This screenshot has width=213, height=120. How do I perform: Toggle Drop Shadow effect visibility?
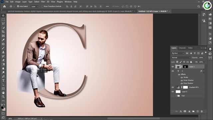(x=182, y=83)
